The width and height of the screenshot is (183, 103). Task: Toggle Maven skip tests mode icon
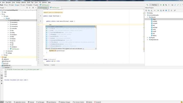tap(166, 11)
